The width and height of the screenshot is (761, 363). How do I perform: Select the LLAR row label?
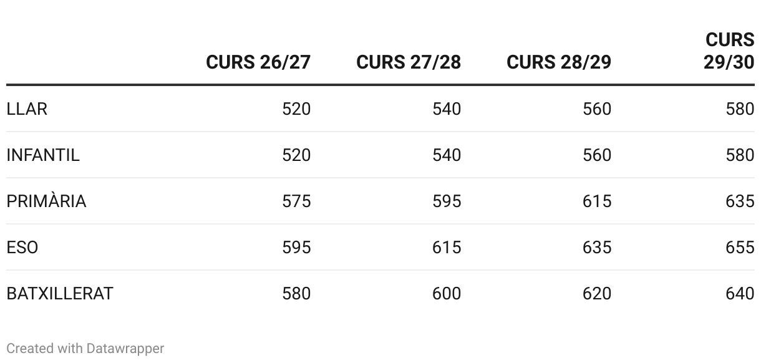click(x=27, y=109)
